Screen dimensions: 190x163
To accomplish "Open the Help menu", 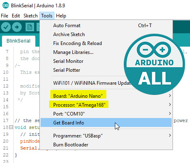I will pyautogui.click(x=61, y=16).
